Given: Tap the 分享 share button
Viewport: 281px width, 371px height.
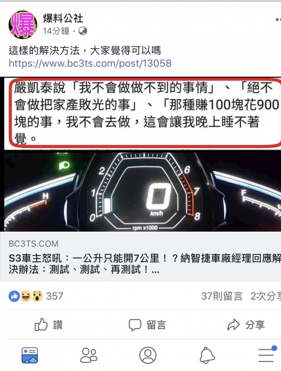Looking at the screenshot, I should tap(246, 325).
